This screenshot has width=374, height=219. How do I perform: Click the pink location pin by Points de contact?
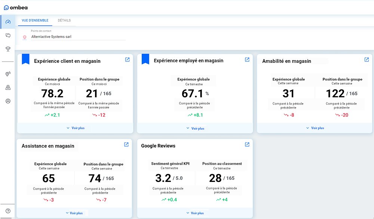pos(25,37)
